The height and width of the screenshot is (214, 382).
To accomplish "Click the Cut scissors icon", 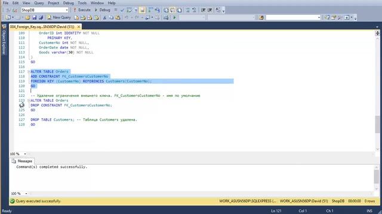I will [x=104, y=17].
